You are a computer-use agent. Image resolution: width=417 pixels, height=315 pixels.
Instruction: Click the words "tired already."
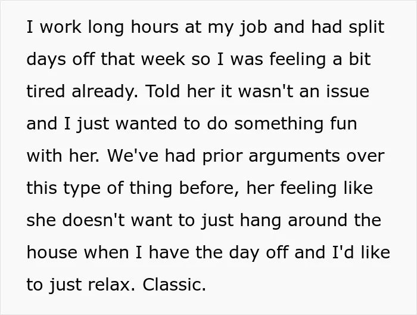coord(82,92)
